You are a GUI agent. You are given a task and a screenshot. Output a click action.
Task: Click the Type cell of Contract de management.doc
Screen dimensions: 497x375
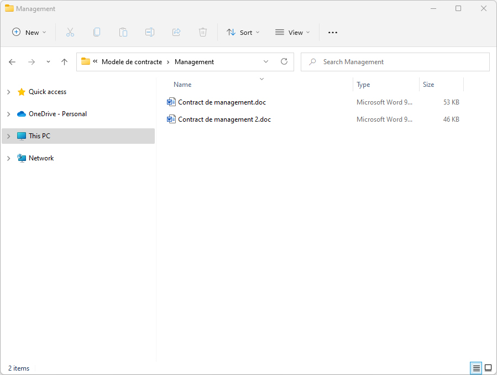coord(384,102)
